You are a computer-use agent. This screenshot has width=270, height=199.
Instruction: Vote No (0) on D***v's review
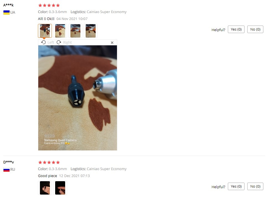(255, 186)
